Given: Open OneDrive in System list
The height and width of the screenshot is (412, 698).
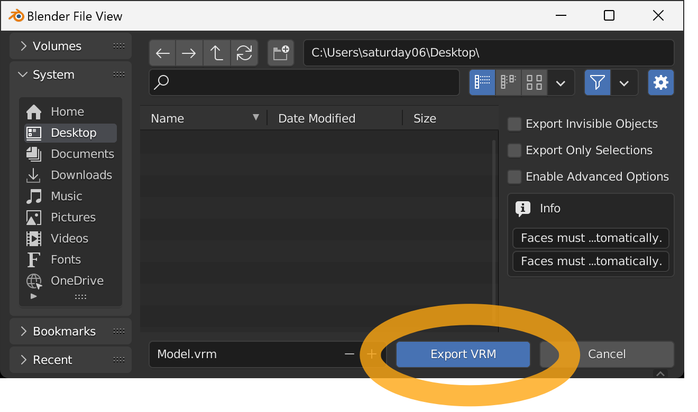Looking at the screenshot, I should tap(71, 280).
